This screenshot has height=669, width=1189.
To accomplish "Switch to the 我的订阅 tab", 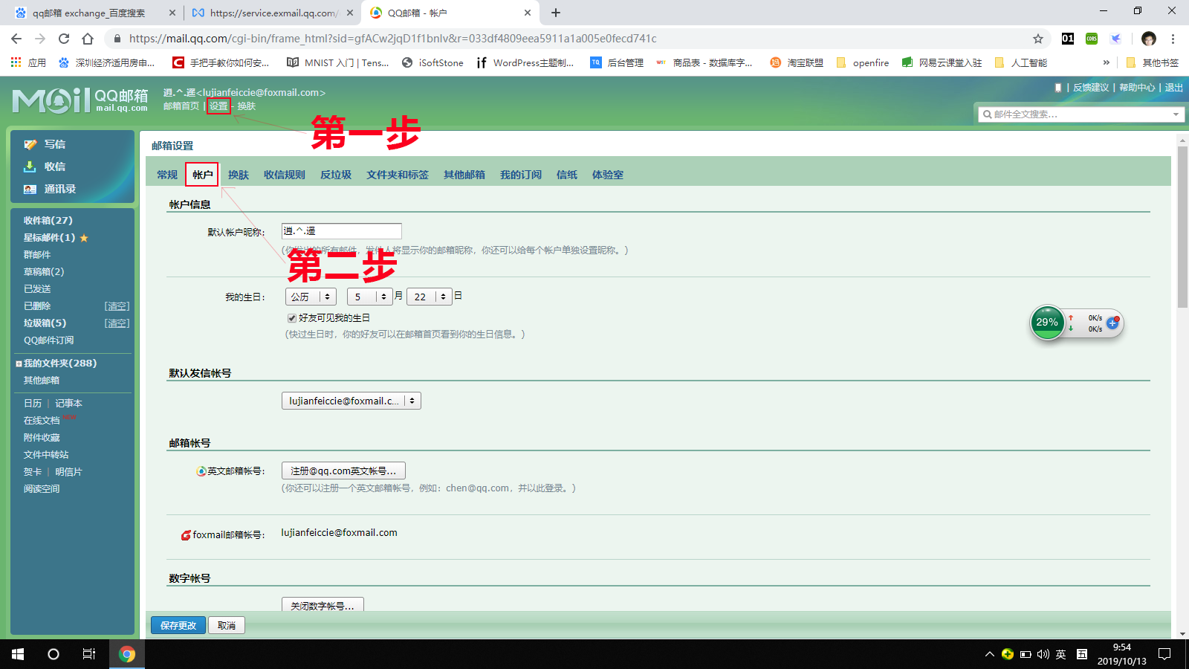I will coord(520,175).
